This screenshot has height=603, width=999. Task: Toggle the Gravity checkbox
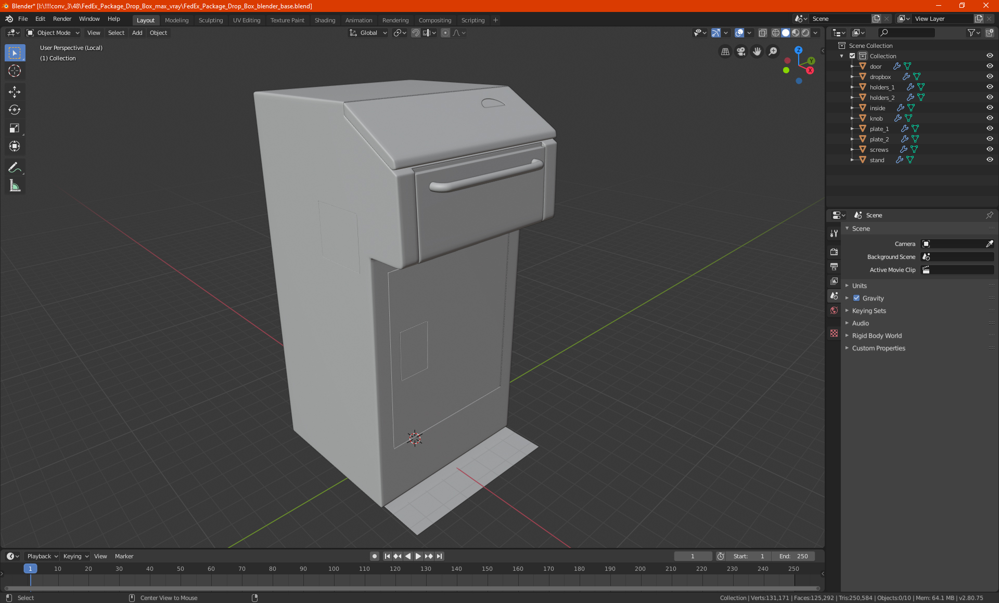[856, 298]
